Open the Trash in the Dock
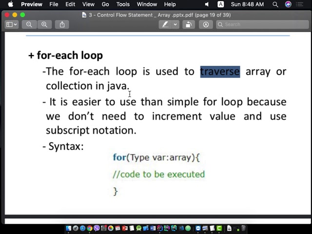Viewport: 312px width, 234px height. (x=243, y=228)
